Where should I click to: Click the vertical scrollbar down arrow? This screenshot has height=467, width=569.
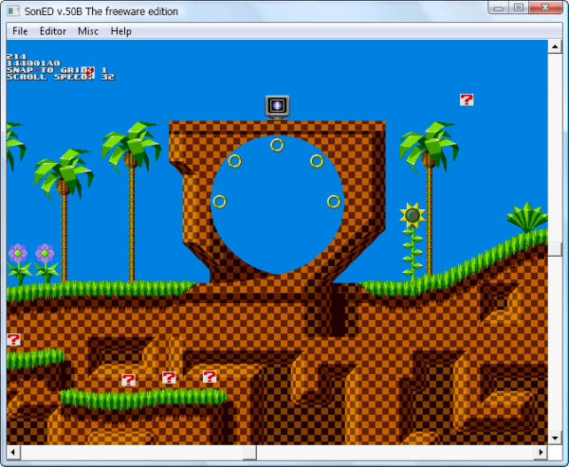[x=555, y=438]
